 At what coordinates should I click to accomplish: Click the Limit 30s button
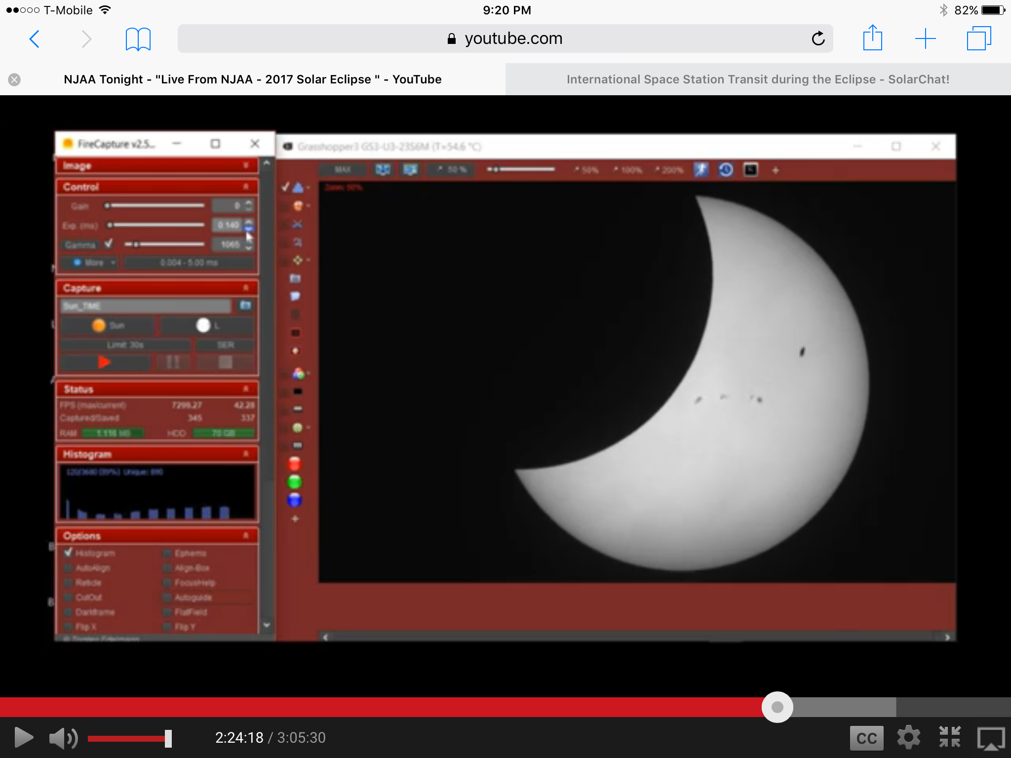click(x=125, y=345)
